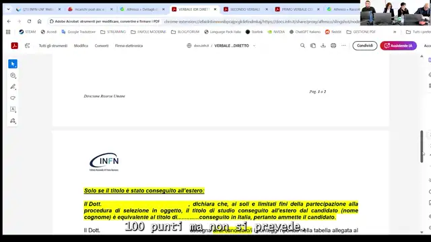The width and height of the screenshot is (431, 242).
Task: Click the AI edit sparkle icon
Action: coord(27,46)
